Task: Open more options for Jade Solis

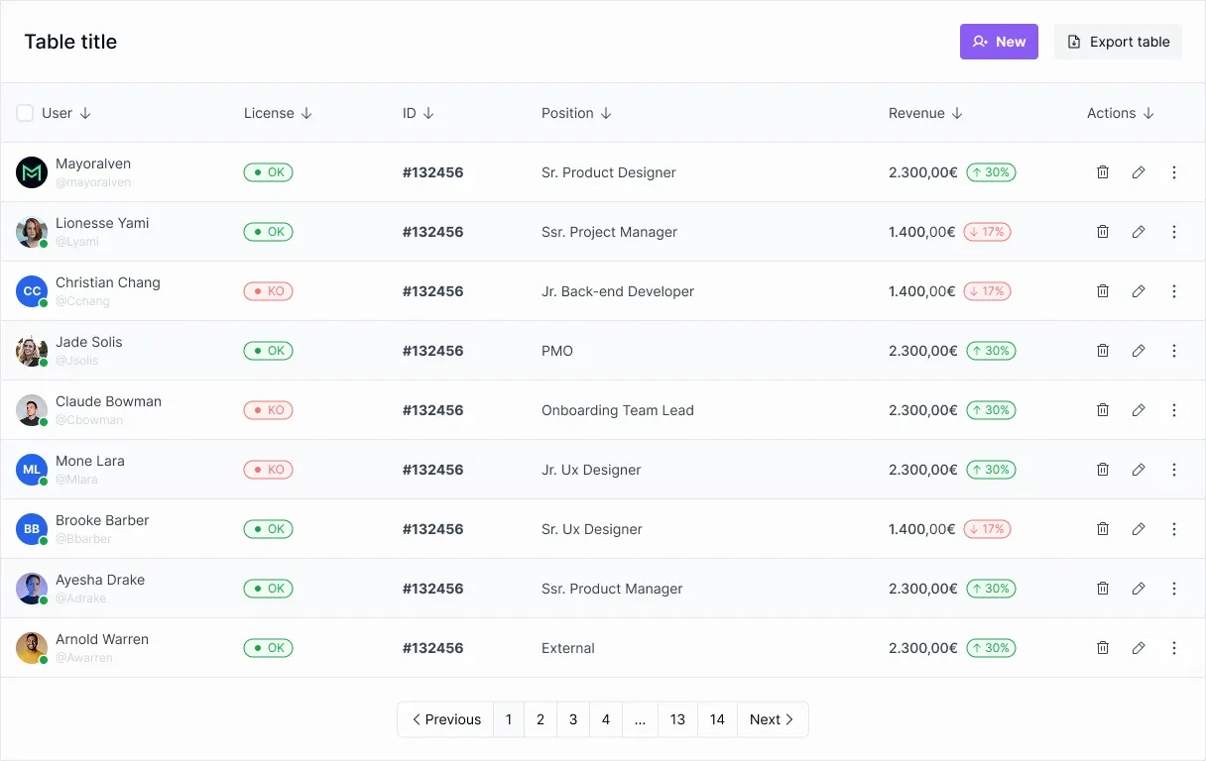Action: click(x=1174, y=351)
